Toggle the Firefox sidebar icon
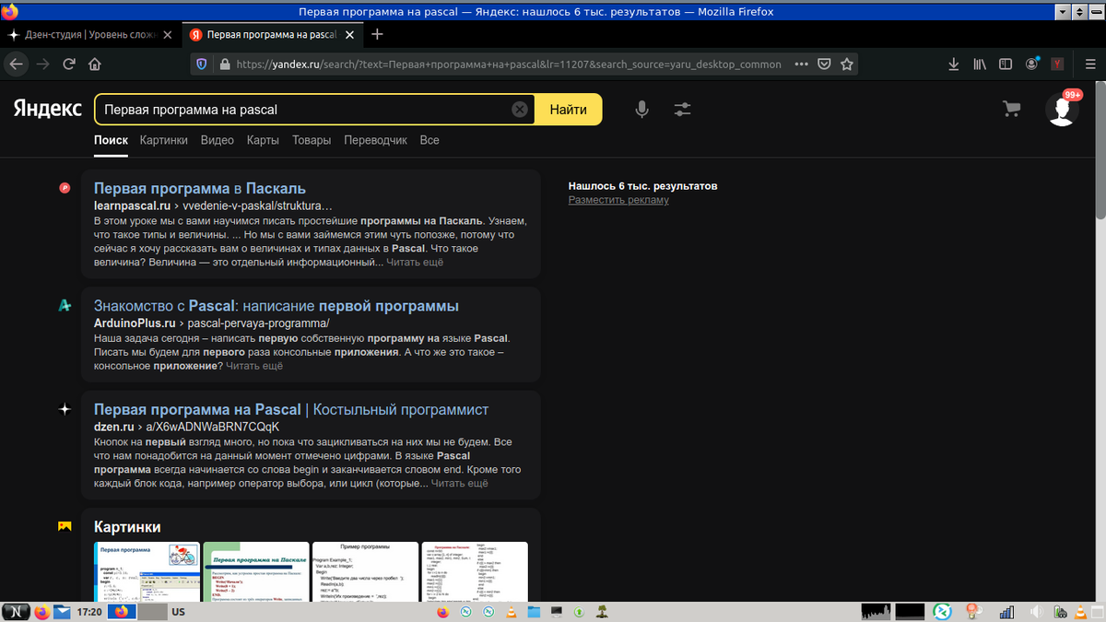 (x=1006, y=65)
